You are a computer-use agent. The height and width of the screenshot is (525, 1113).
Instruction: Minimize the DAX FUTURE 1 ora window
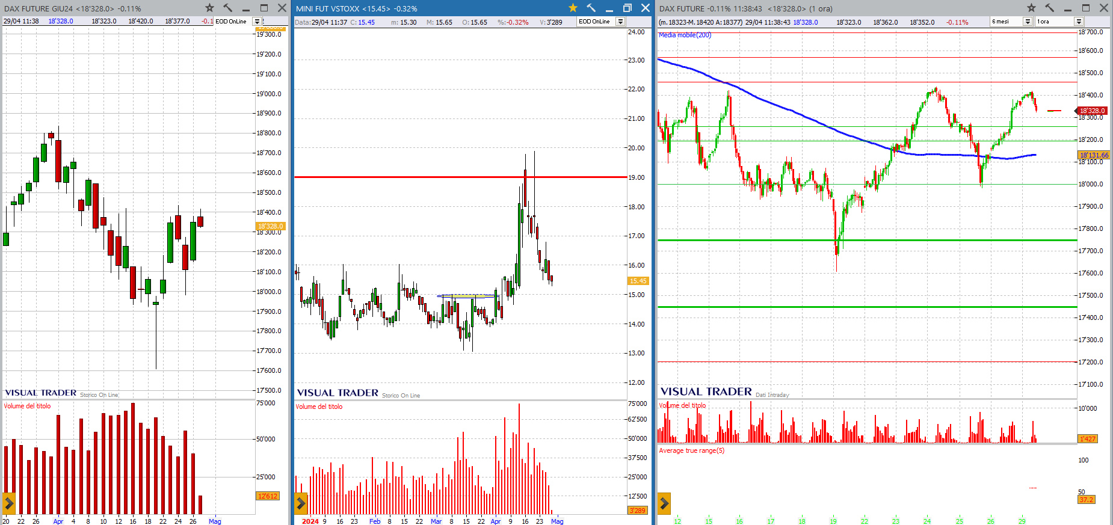click(1067, 8)
